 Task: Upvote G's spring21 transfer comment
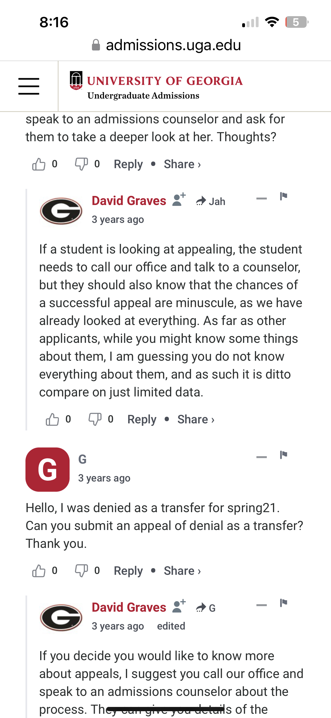point(39,571)
